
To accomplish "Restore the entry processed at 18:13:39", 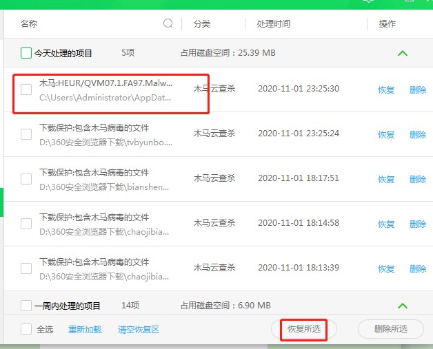I will pos(386,268).
